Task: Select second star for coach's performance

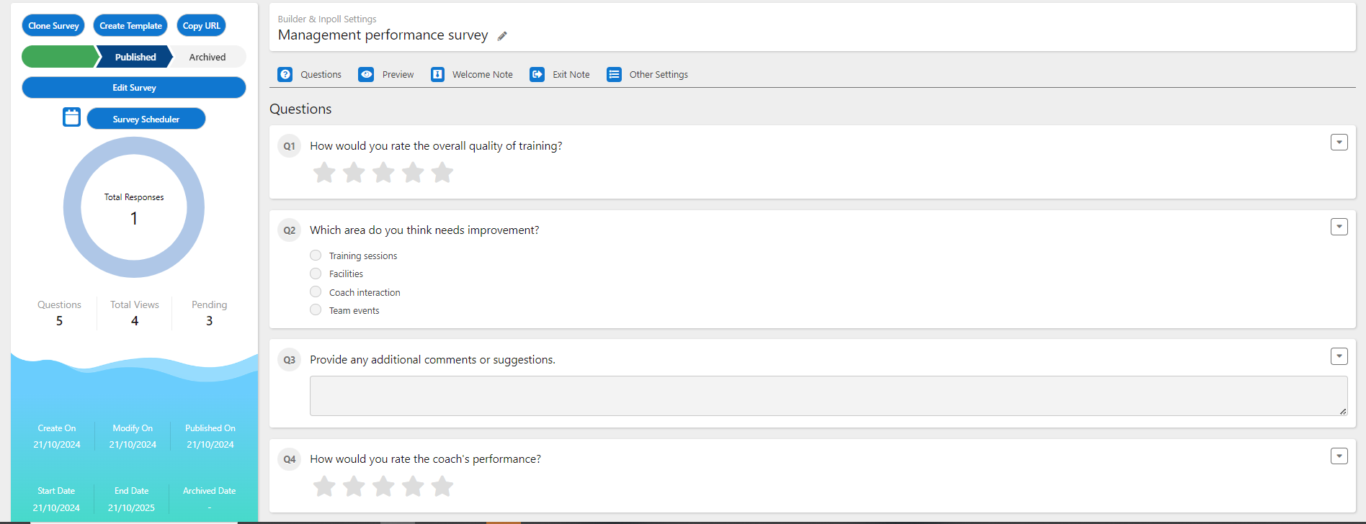Action: tap(354, 487)
